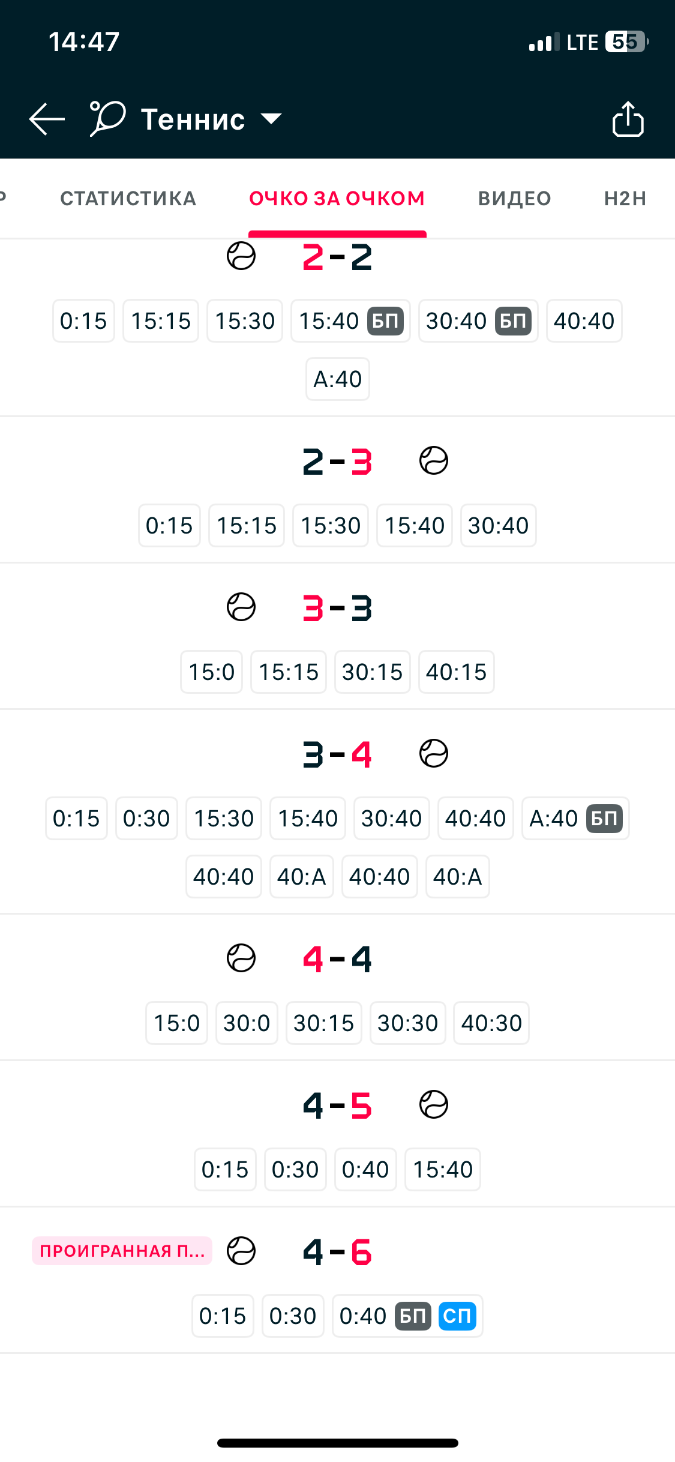Tap the 4-6 game score
The image size is (675, 1462).
point(337,1252)
